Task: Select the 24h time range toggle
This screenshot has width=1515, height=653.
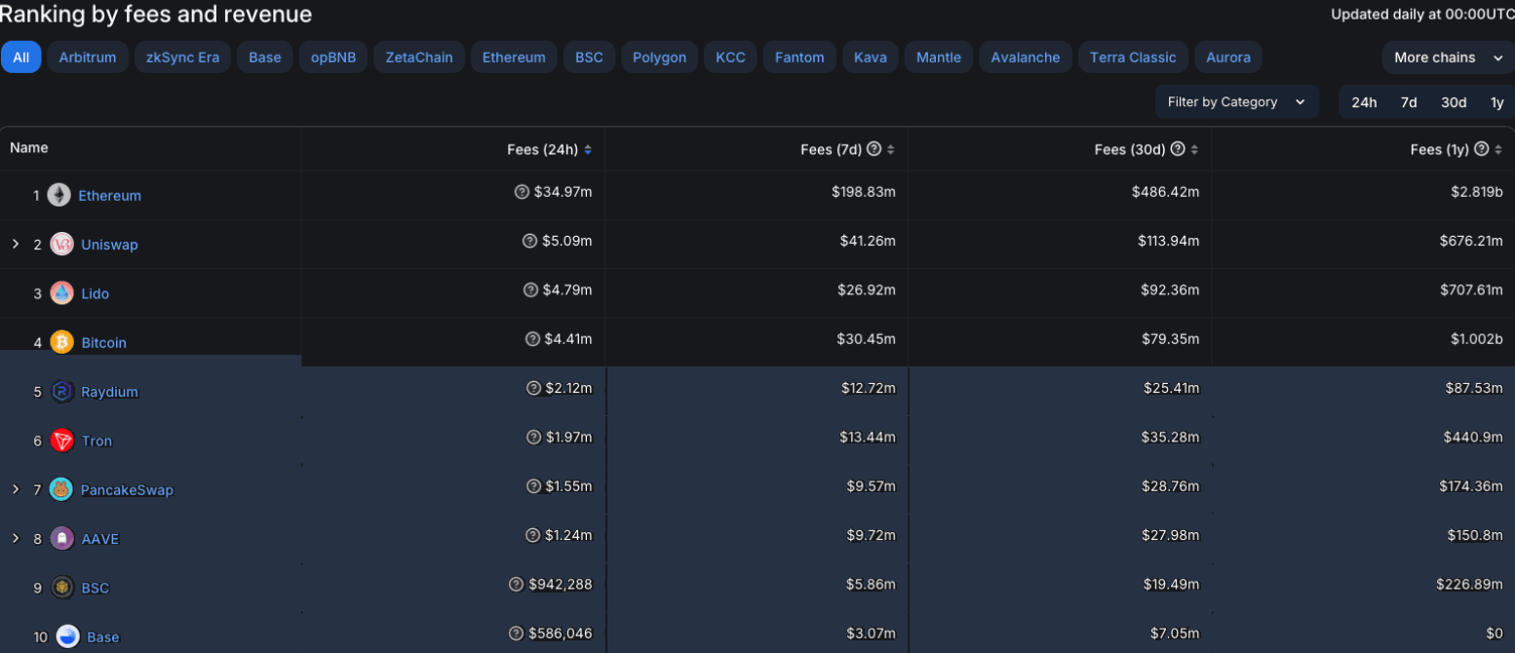Action: (1364, 102)
